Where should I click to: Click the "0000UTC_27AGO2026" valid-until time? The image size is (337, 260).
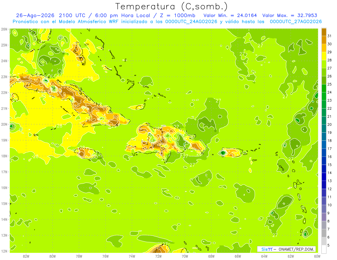pos(296,22)
